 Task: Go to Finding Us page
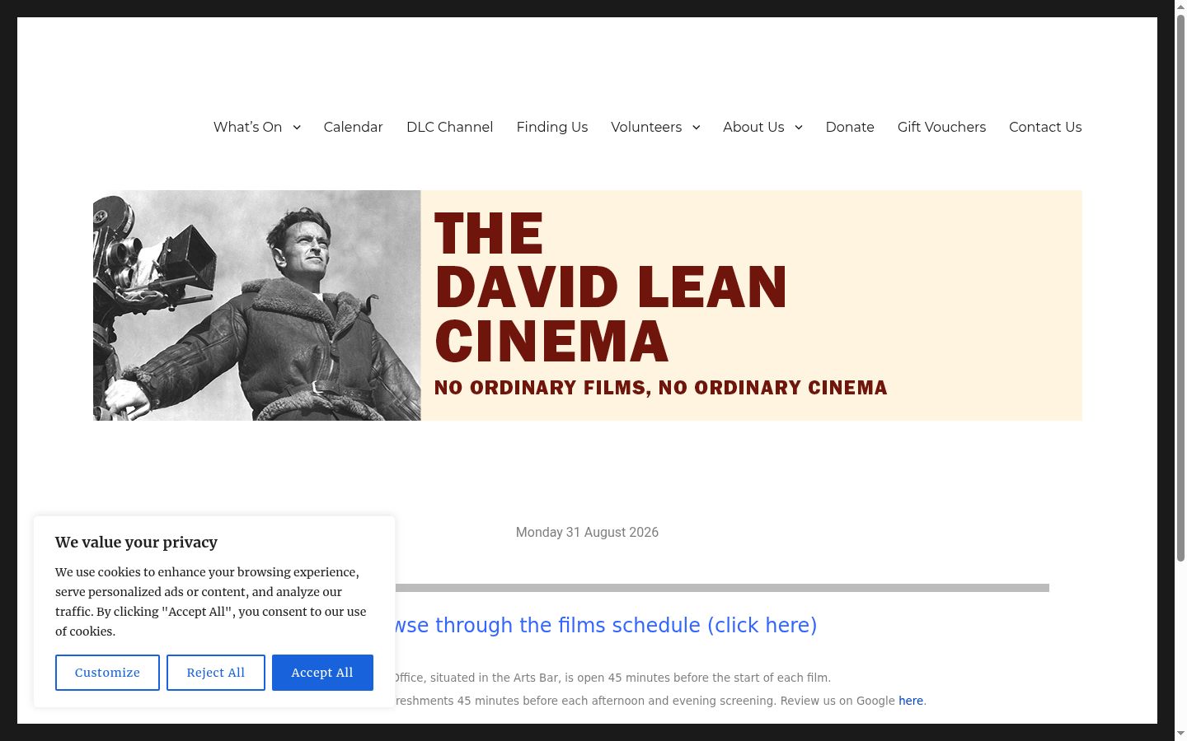point(552,127)
